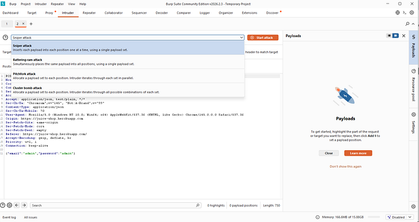The image size is (419, 222).
Task: Select the Sniper attack option
Action: tap(127, 48)
